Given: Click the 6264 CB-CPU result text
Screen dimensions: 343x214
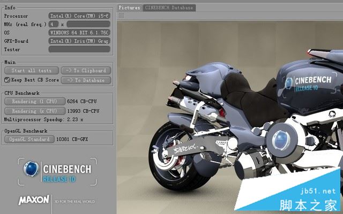Looking at the screenshot, I should (82, 101).
